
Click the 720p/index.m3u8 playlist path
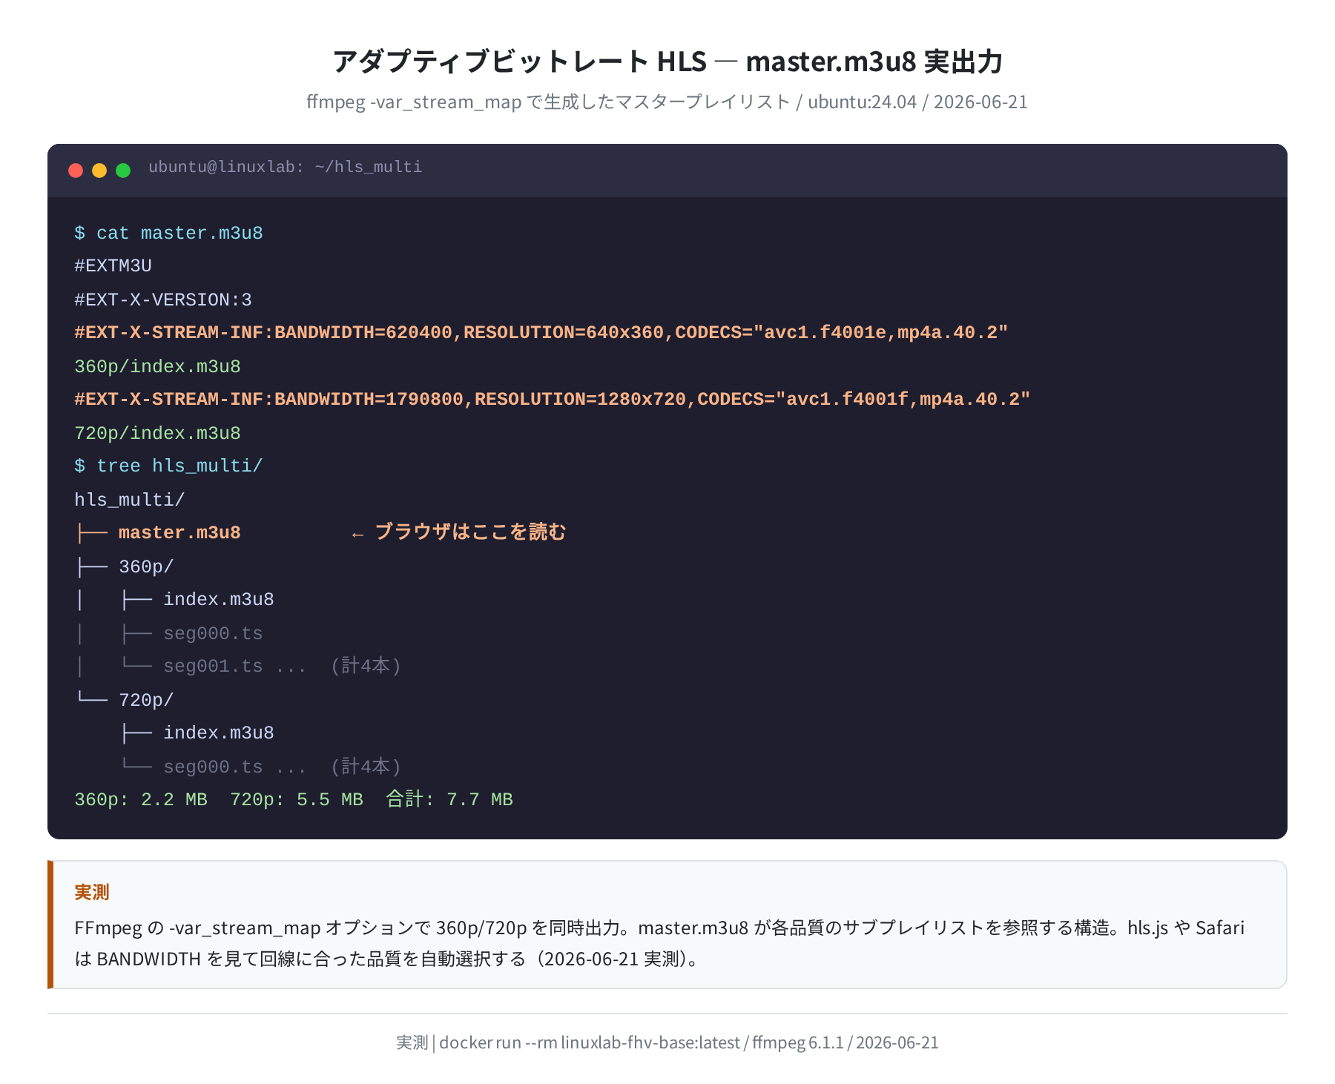point(157,433)
